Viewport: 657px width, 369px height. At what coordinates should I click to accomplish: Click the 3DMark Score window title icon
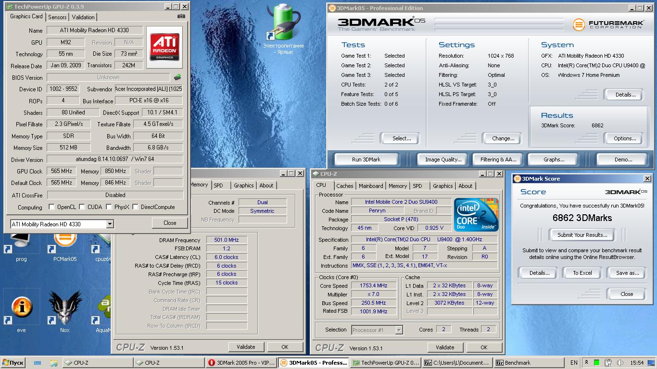click(x=518, y=179)
